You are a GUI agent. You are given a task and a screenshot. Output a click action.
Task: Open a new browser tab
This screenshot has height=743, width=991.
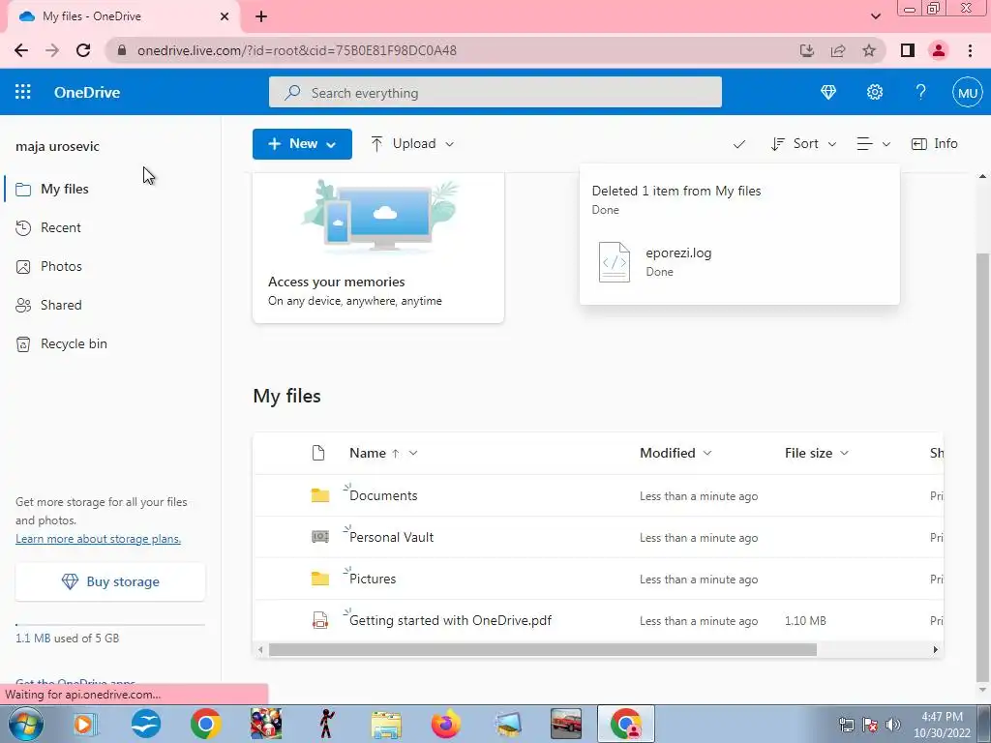click(x=261, y=16)
